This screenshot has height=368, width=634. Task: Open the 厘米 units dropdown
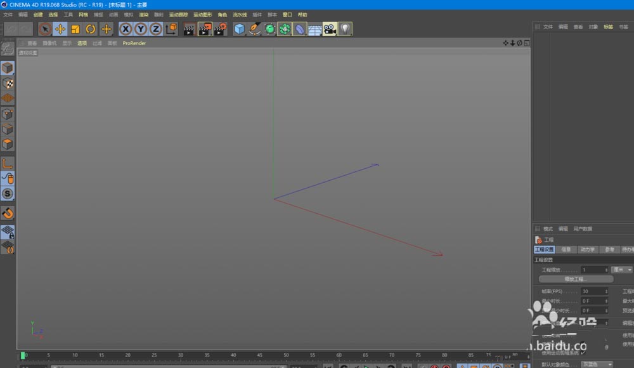tap(621, 269)
